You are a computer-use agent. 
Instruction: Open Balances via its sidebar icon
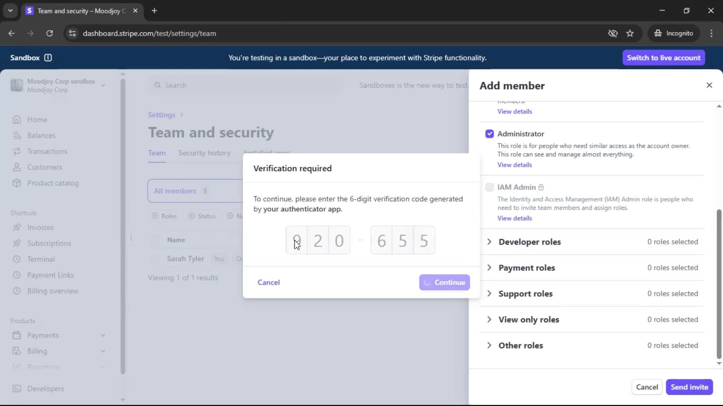pyautogui.click(x=17, y=135)
